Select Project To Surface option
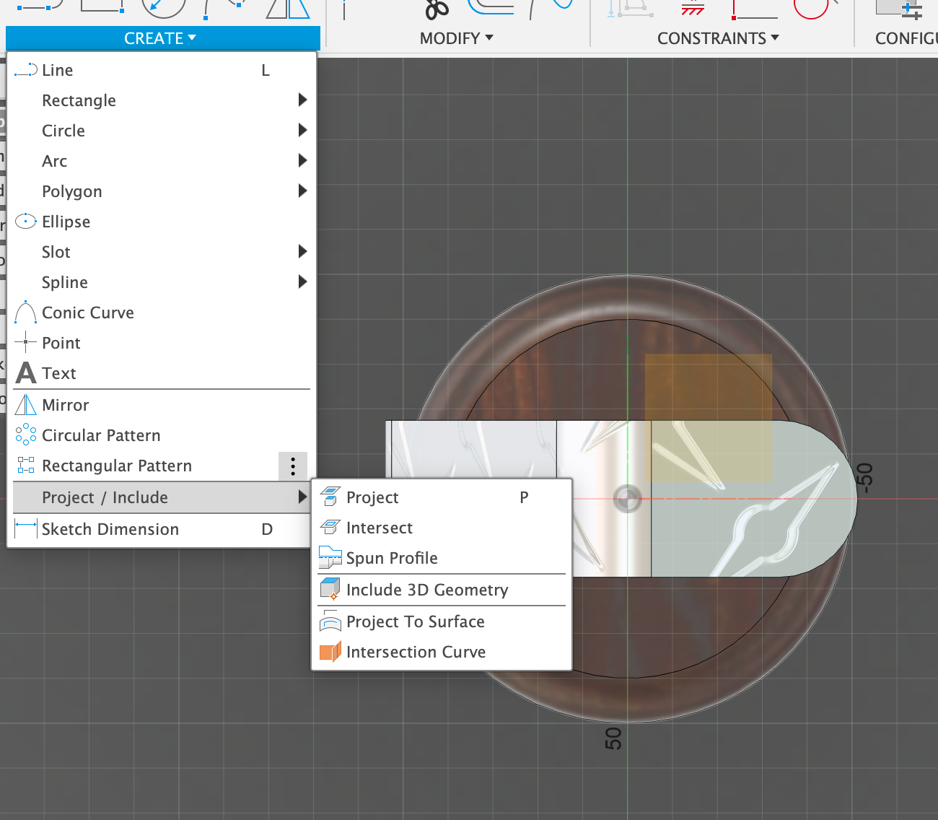The image size is (938, 820). tap(415, 621)
